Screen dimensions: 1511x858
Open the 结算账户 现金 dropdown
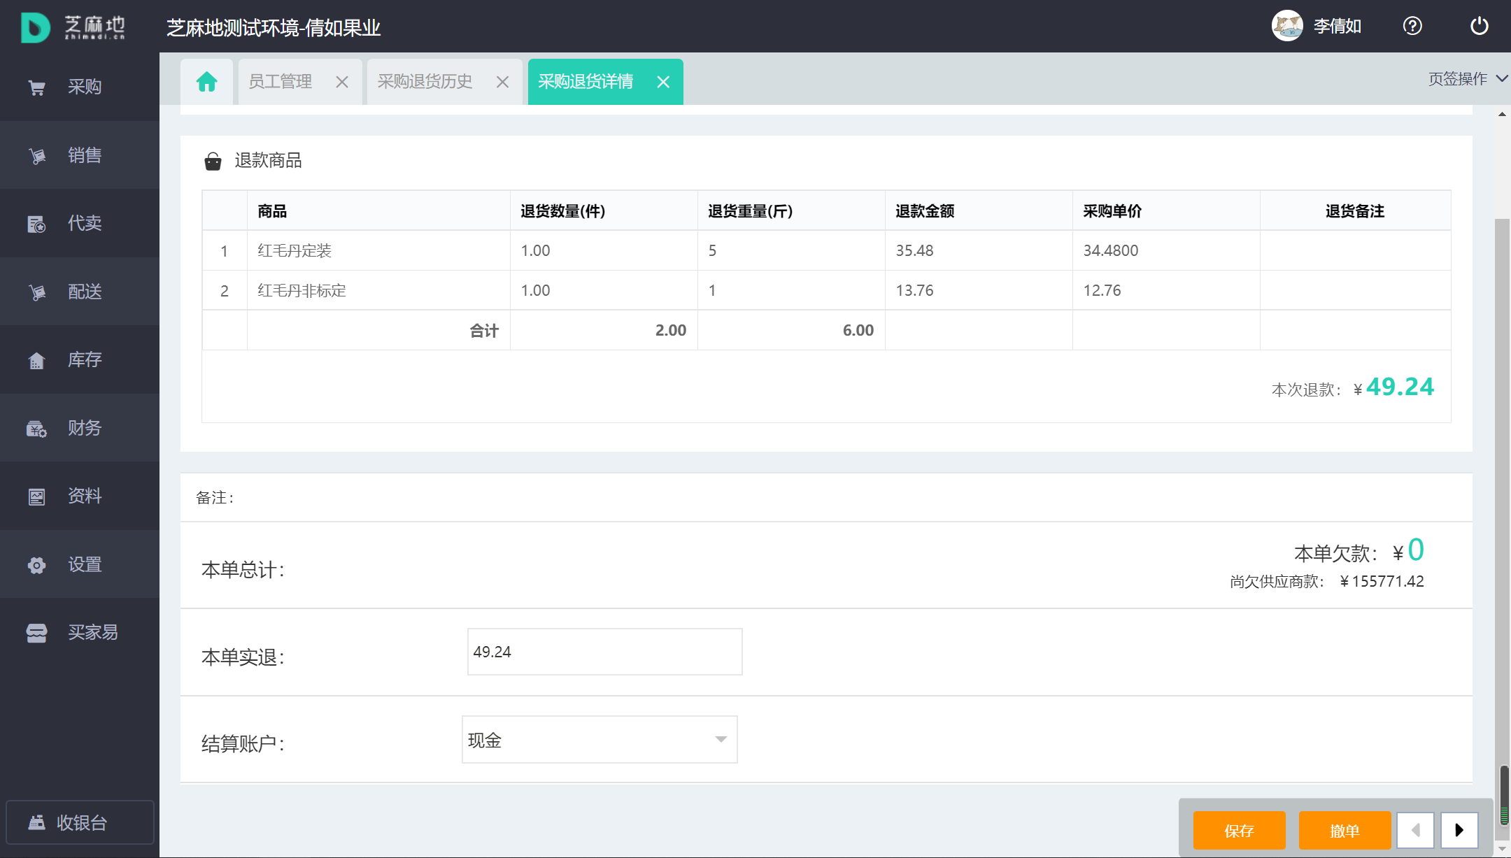coord(599,740)
